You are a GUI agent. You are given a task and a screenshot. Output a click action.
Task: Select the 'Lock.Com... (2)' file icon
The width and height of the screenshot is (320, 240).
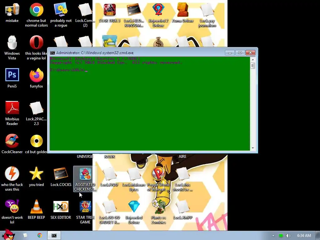pos(85,10)
